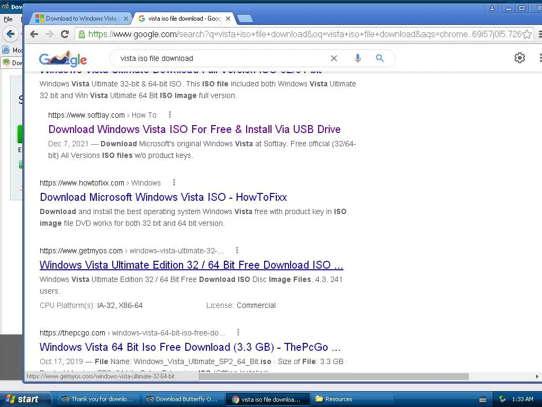Click the horizontal scrollbar thumb

click(x=333, y=376)
